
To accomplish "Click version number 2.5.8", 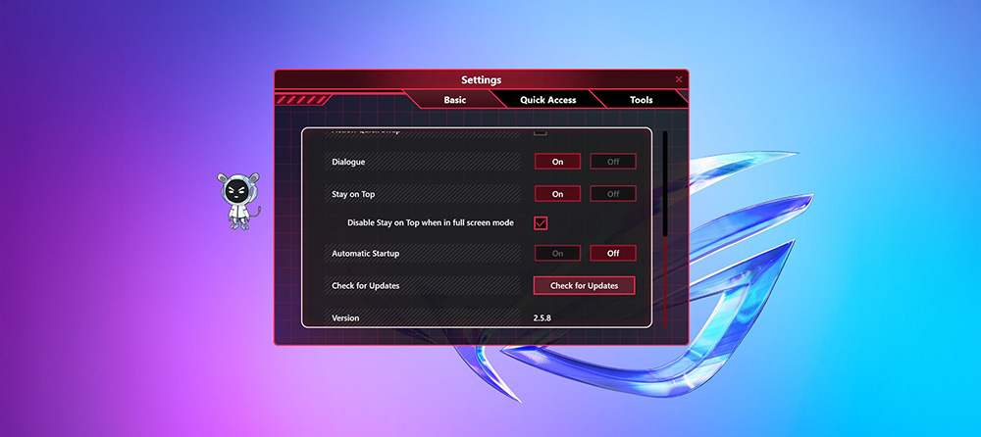I will click(x=542, y=317).
